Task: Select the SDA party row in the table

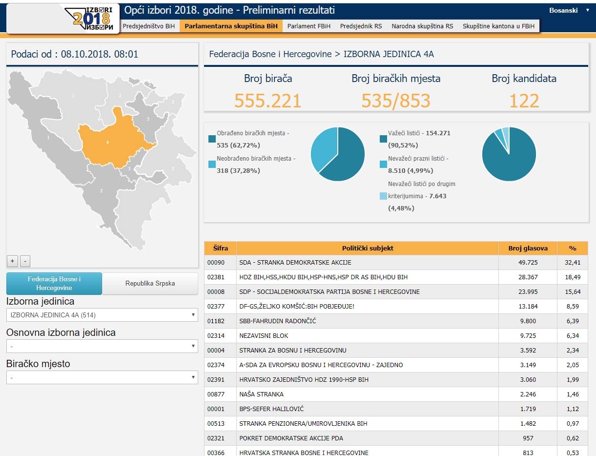Action: [367, 263]
